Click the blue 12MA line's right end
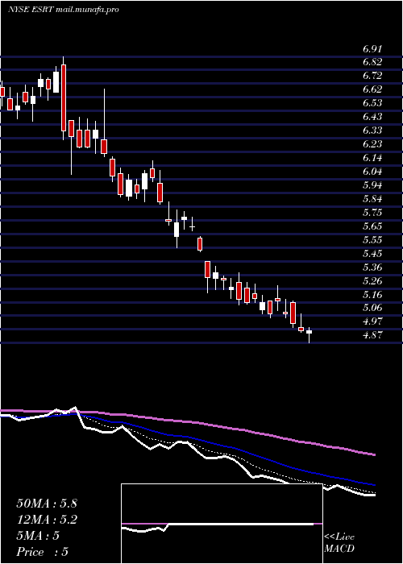 coord(374,485)
